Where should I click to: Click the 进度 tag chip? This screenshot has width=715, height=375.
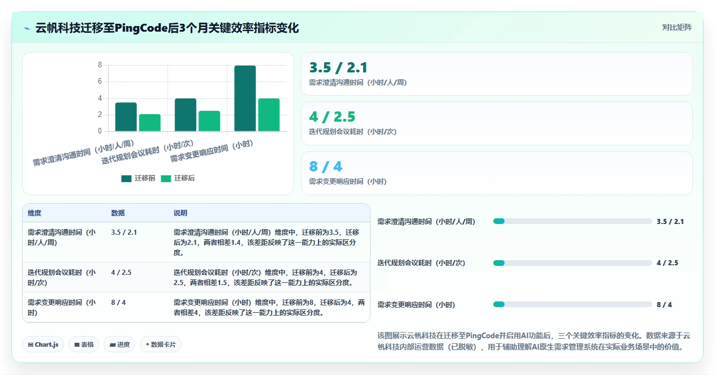119,344
